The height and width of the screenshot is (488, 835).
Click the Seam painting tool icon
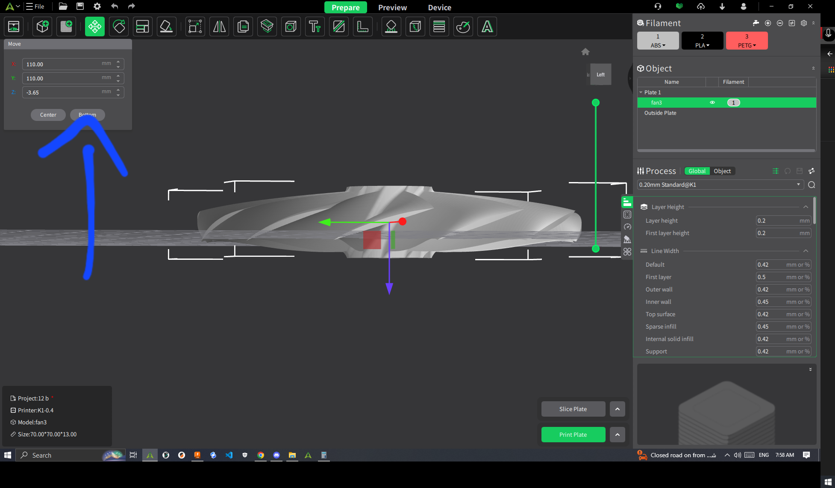[x=415, y=27]
